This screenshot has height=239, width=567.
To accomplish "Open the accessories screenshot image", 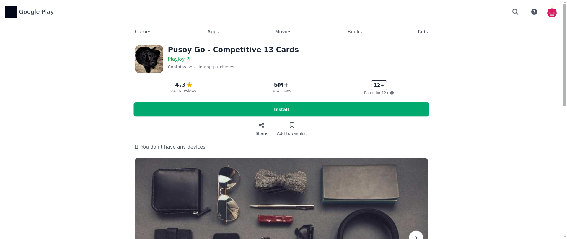I will coord(281,198).
